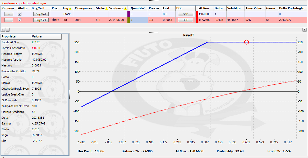Click the right arrow of horizontal scrollbar
308x158 pixels.
pos(305,30)
